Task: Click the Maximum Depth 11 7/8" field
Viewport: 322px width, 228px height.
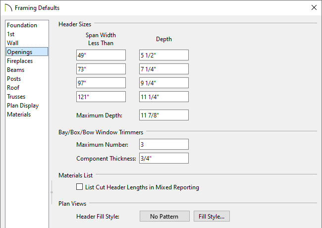Action: click(163, 115)
